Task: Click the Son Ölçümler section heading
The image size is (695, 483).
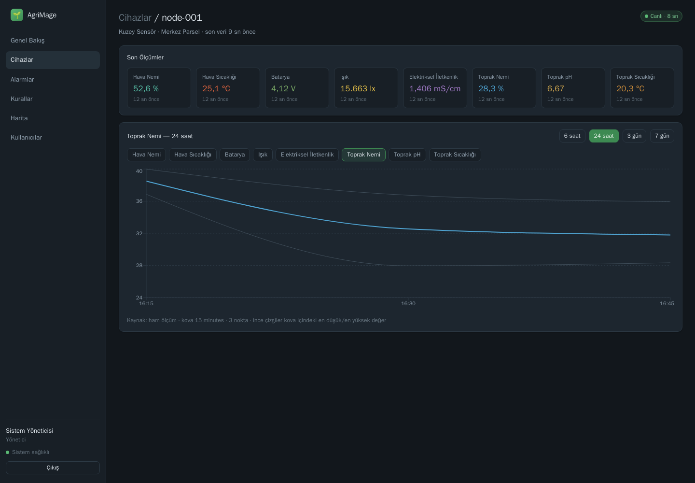Action: pos(145,57)
